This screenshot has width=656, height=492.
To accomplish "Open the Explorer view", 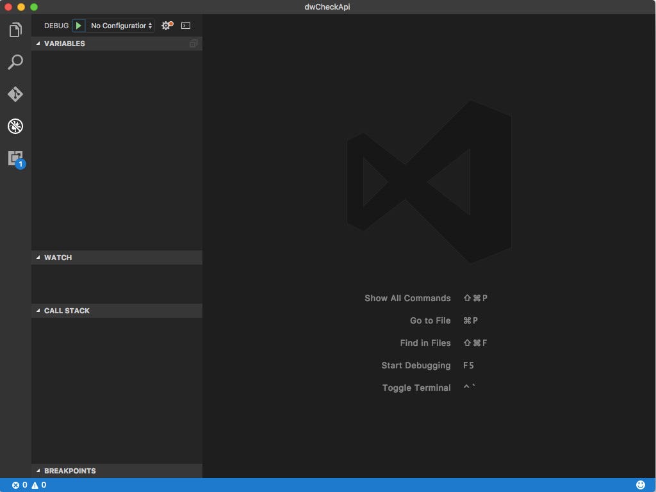I will pyautogui.click(x=15, y=30).
